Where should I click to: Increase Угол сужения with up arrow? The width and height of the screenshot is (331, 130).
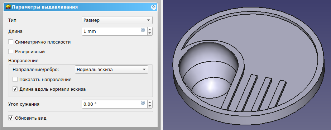coord(150,102)
